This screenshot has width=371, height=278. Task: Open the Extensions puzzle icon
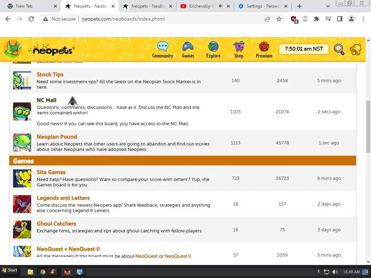[x=316, y=19]
